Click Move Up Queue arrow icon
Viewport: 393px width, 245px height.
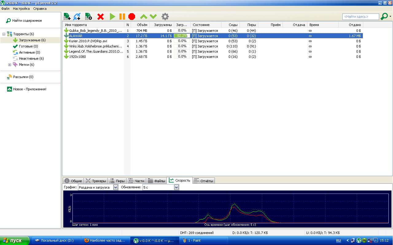[143, 17]
